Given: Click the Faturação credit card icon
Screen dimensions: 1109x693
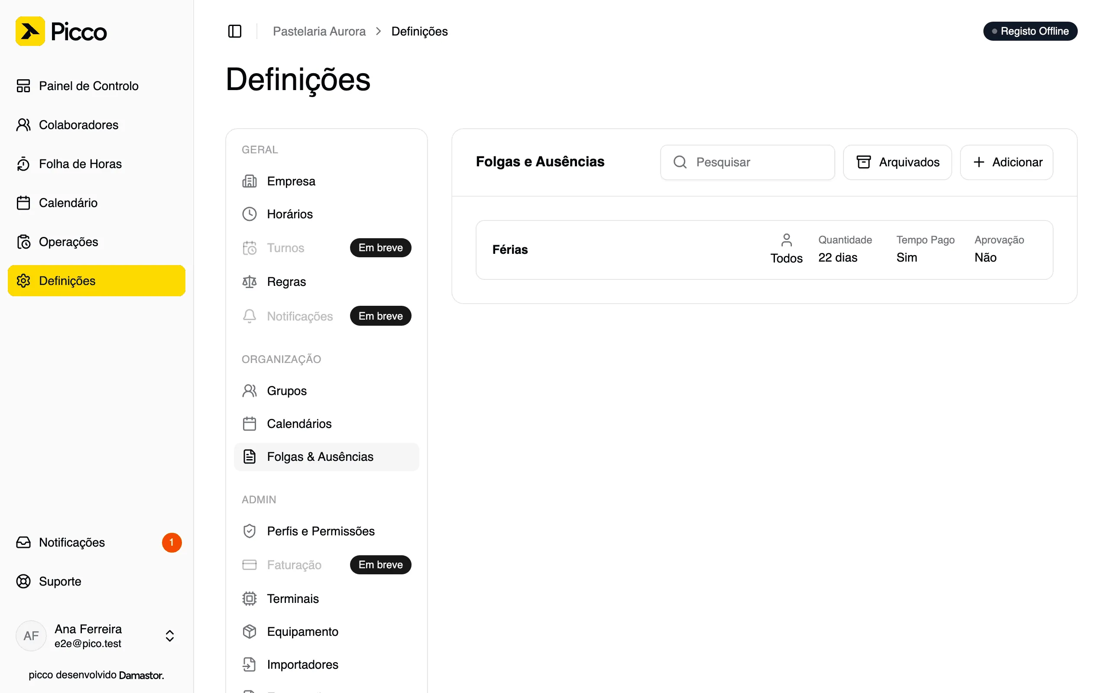Looking at the screenshot, I should pyautogui.click(x=249, y=565).
